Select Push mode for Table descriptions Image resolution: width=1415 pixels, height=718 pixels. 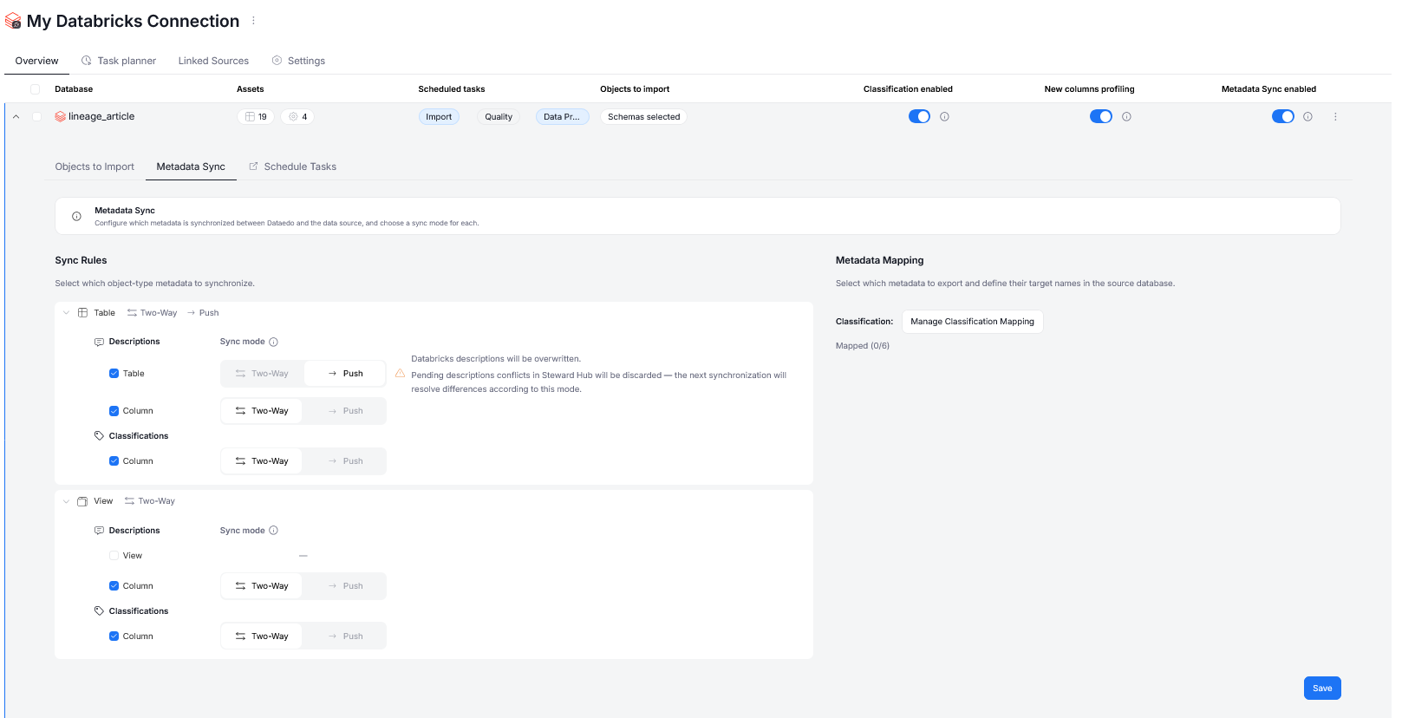345,374
